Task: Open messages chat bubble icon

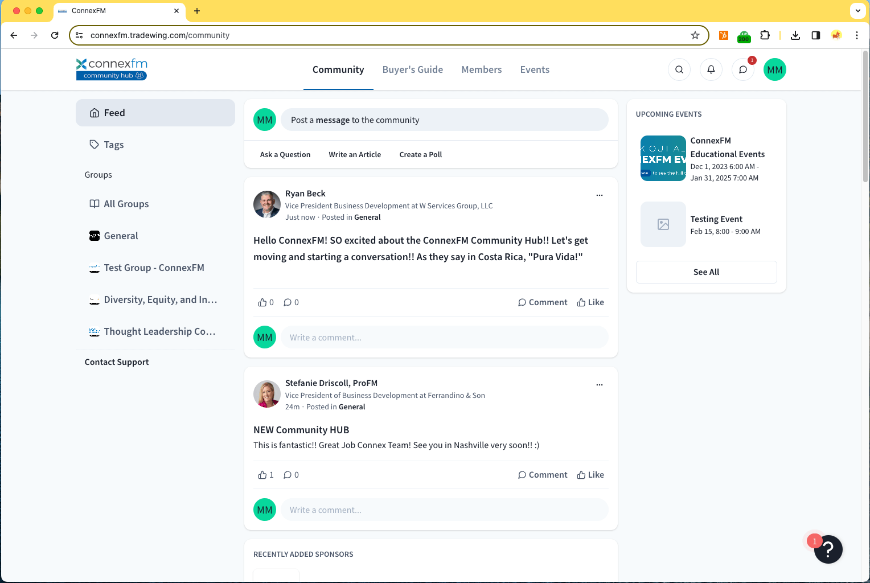Action: [743, 69]
